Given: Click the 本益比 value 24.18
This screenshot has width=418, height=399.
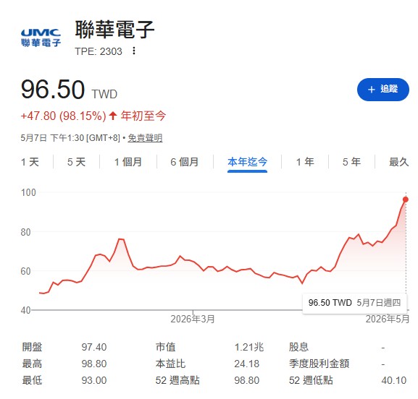Looking at the screenshot, I should click(x=247, y=364).
